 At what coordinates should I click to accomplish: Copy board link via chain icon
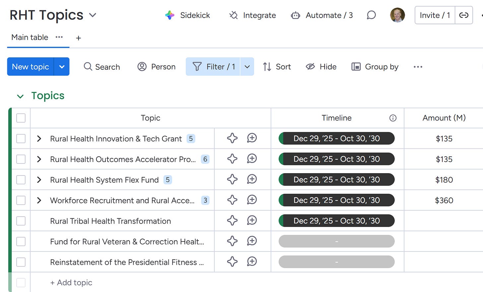point(463,15)
